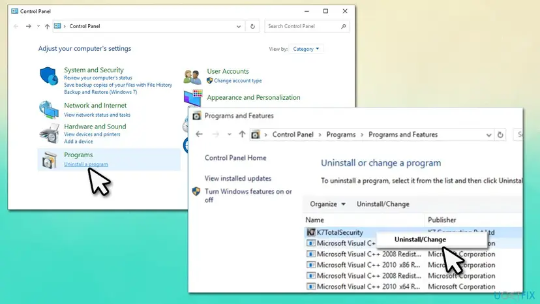Image resolution: width=540 pixels, height=304 pixels.
Task: Select Microsoft Visual C++ 2010 x64 row
Action: pos(413,286)
